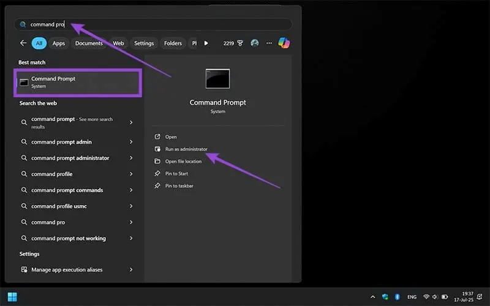Expand chevron for Manage app execution aliases
490x306 pixels.
pos(131,269)
